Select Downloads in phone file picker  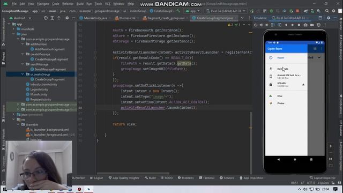pos(286,69)
